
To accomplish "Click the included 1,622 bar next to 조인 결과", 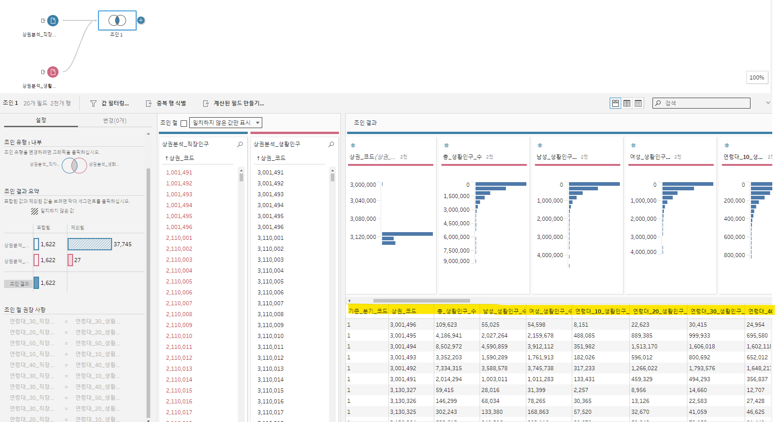I will (36, 283).
